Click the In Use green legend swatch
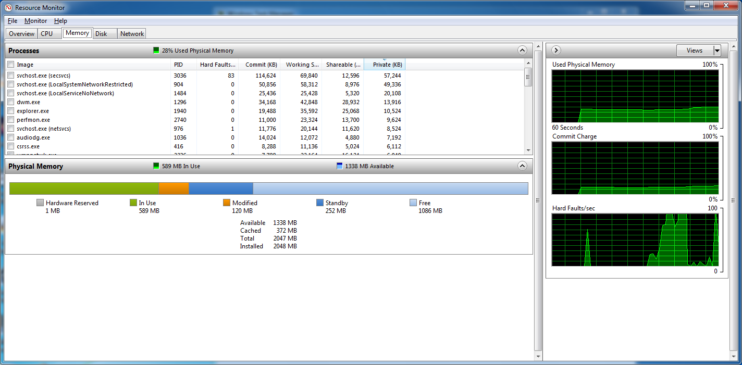The width and height of the screenshot is (742, 365). pyautogui.click(x=133, y=203)
